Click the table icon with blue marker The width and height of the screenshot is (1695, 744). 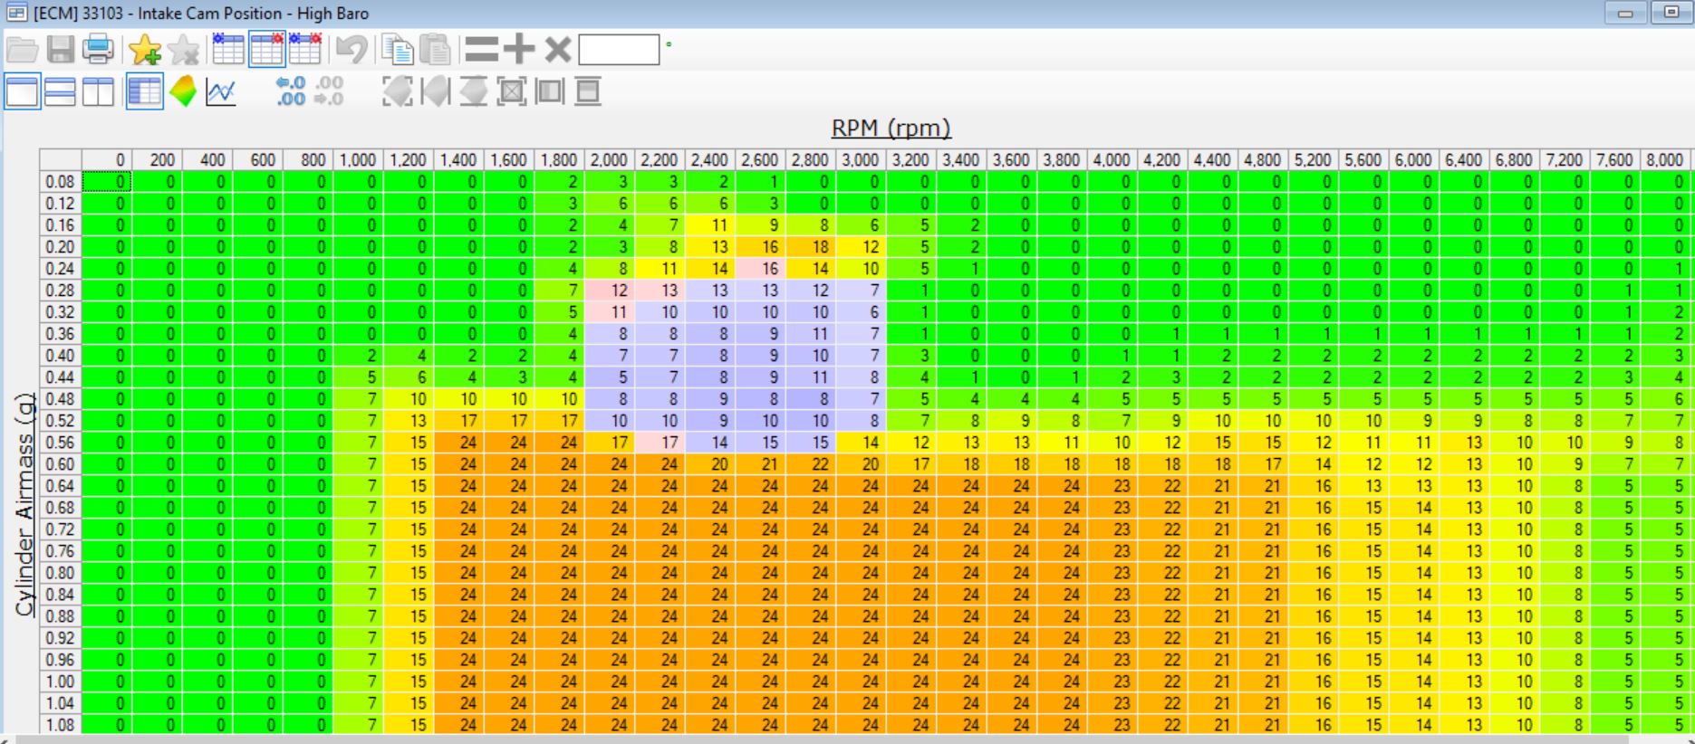pyautogui.click(x=228, y=49)
